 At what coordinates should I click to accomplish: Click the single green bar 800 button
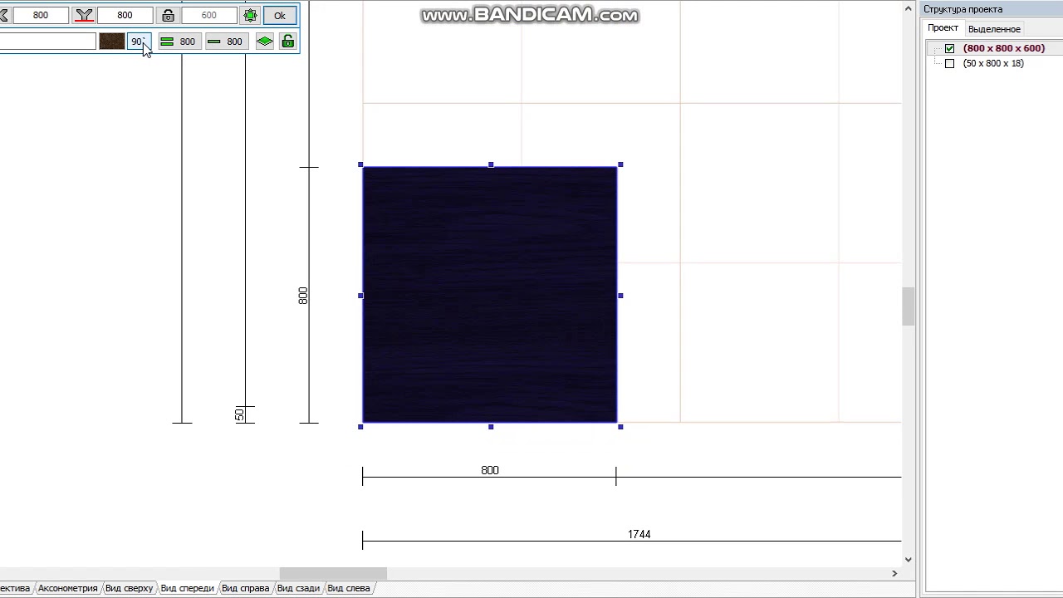[226, 42]
